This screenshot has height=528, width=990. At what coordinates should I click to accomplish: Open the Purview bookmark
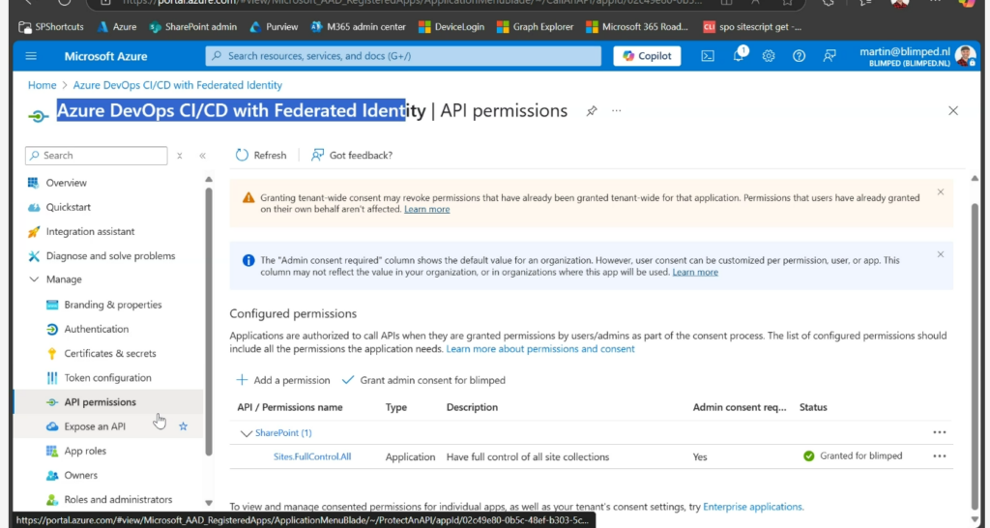click(274, 27)
